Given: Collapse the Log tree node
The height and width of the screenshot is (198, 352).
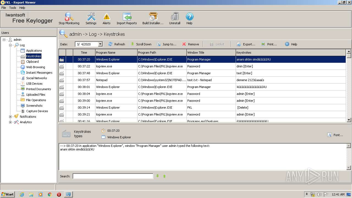Looking at the screenshot, I should click(10, 45).
